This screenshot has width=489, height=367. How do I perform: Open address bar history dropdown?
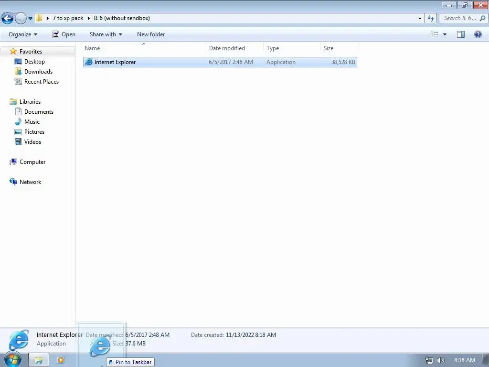pyautogui.click(x=420, y=19)
